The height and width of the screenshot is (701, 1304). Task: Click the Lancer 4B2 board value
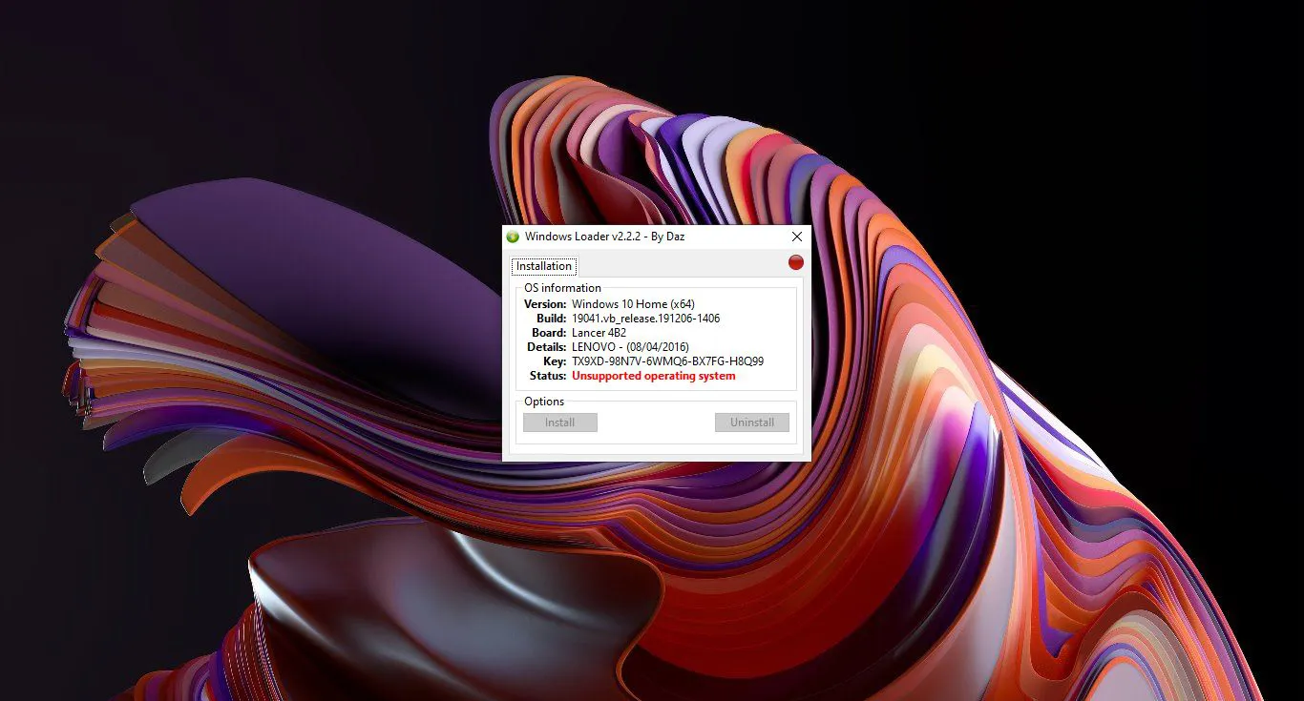point(599,333)
